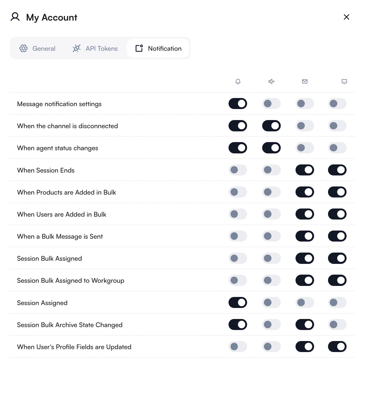Viewport: 366px width, 417px height.
Task: Click the Notification tab's square icon
Action: pos(139,48)
